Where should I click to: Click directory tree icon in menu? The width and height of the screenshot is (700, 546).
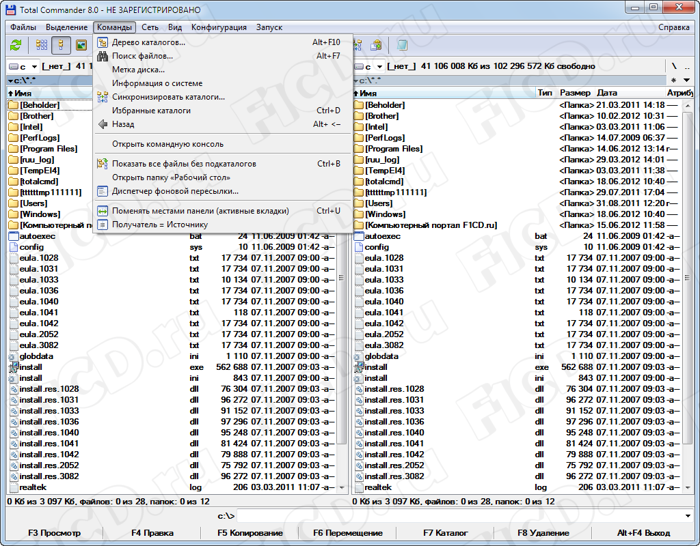(x=103, y=42)
